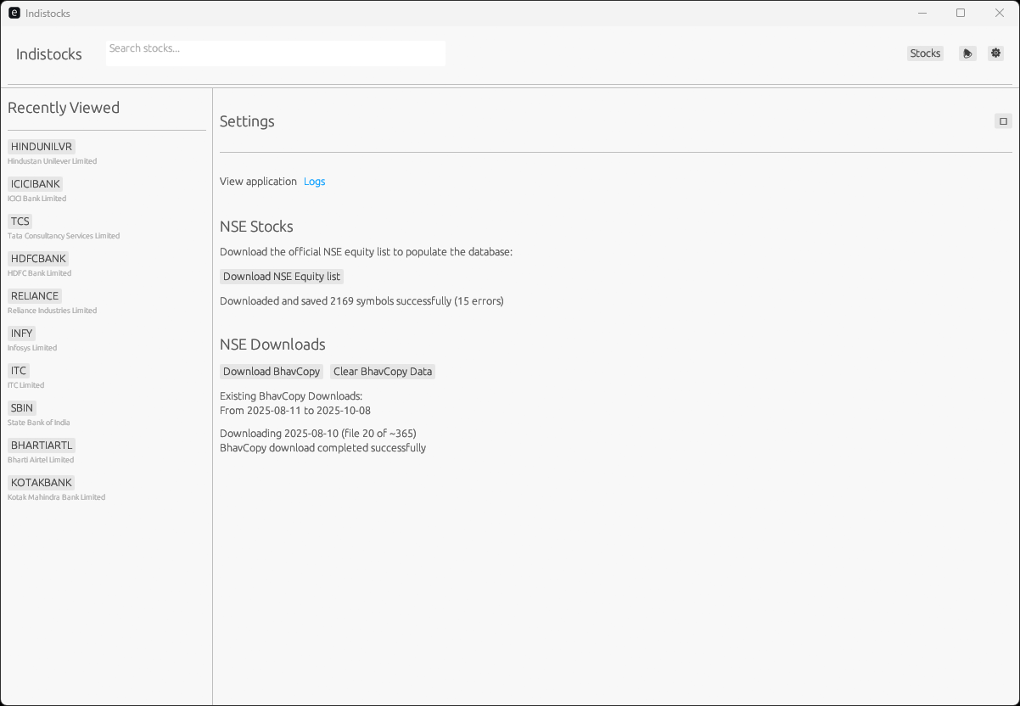
Task: Minimize the Indistocks window
Action: click(922, 13)
